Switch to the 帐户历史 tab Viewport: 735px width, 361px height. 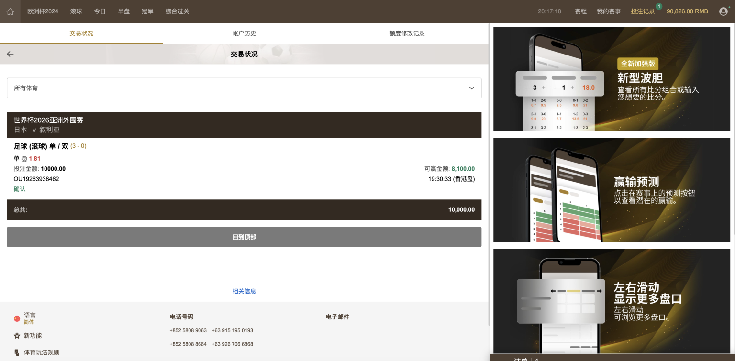244,33
